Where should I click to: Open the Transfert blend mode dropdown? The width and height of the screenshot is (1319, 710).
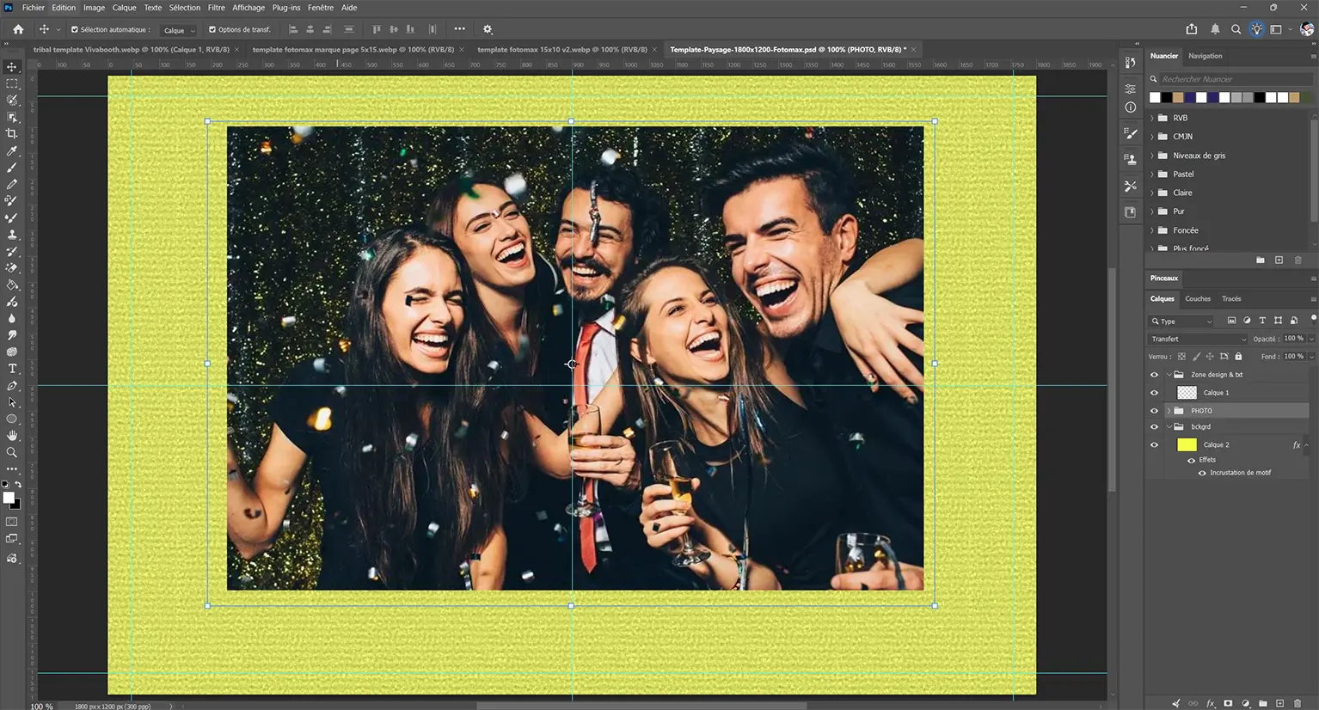1198,339
